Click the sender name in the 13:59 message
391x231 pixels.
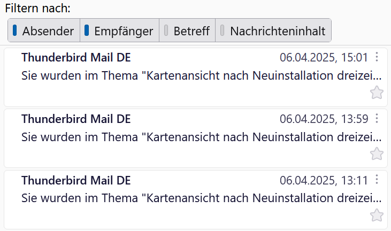pyautogui.click(x=76, y=119)
